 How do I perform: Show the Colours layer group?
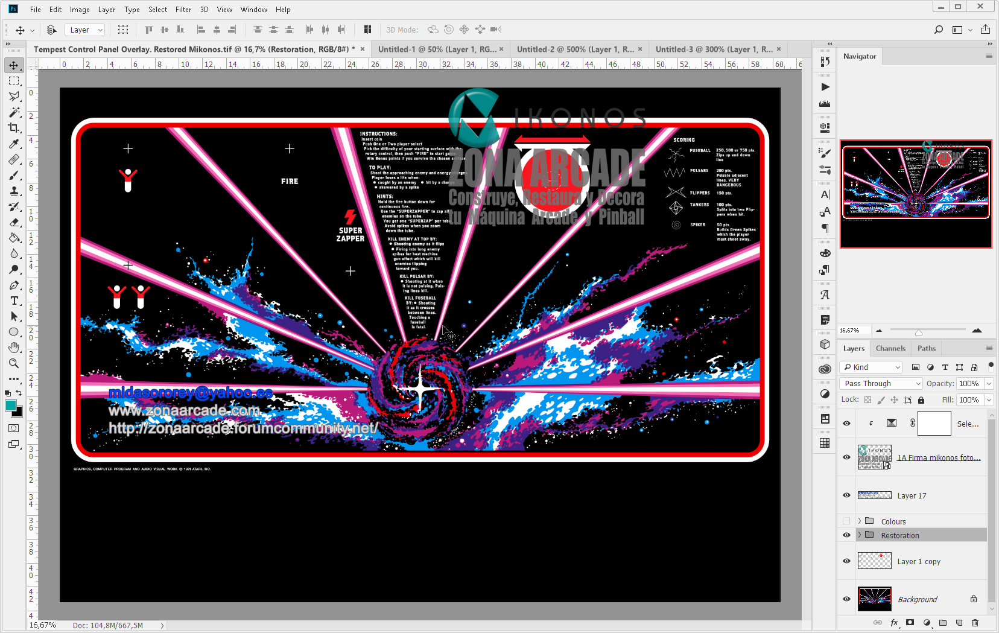pos(846,521)
